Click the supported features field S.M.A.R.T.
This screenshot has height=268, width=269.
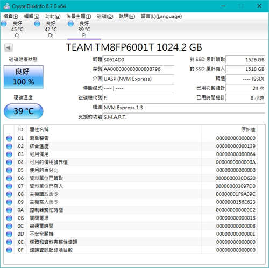point(184,117)
